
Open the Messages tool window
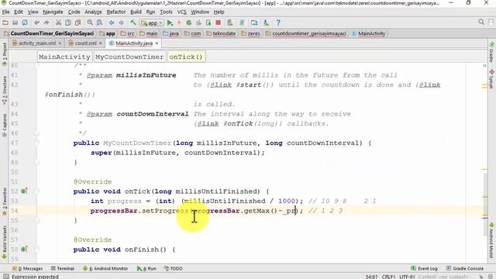click(27, 269)
